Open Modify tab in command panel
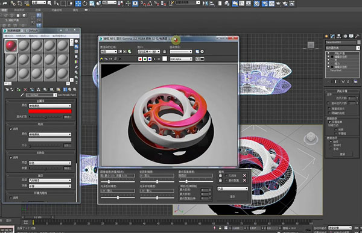362x233 pixels. click(x=332, y=36)
